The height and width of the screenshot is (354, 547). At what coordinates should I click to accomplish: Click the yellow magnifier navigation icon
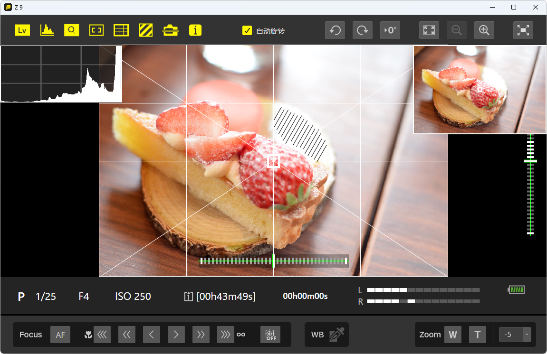[72, 30]
